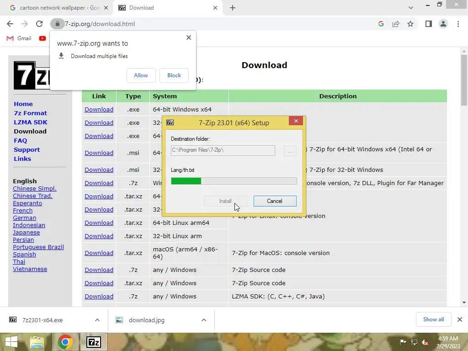Switch site language to Chinese Simpl.
The height and width of the screenshot is (351, 468).
pos(35,189)
